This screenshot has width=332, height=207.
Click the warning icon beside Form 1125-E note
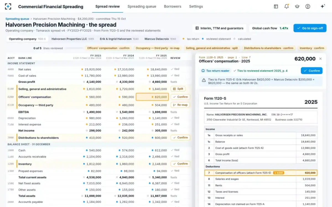(x=204, y=80)
